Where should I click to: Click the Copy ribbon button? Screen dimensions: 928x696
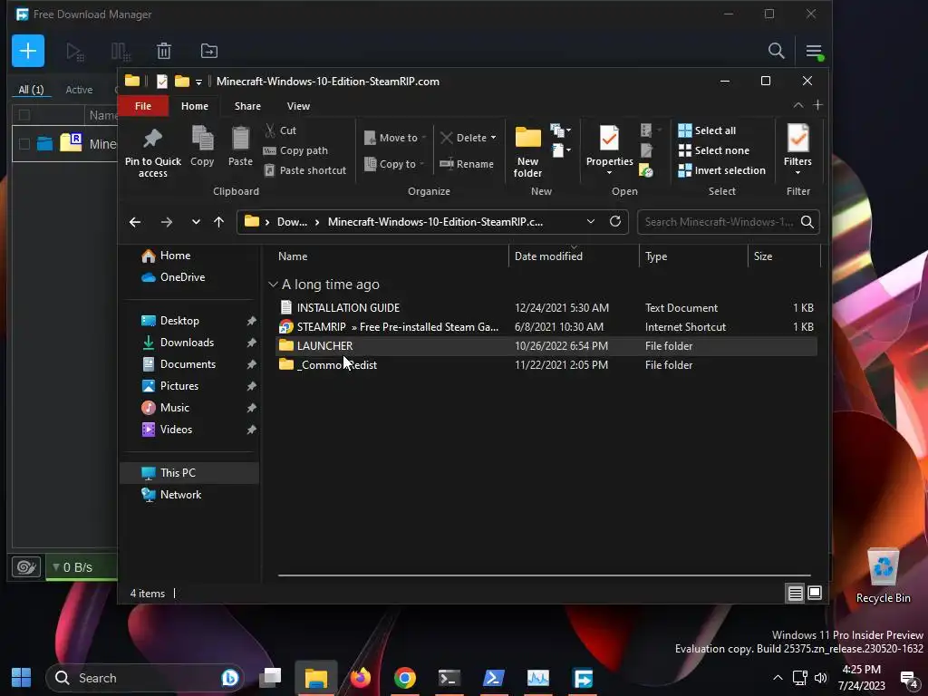click(202, 146)
